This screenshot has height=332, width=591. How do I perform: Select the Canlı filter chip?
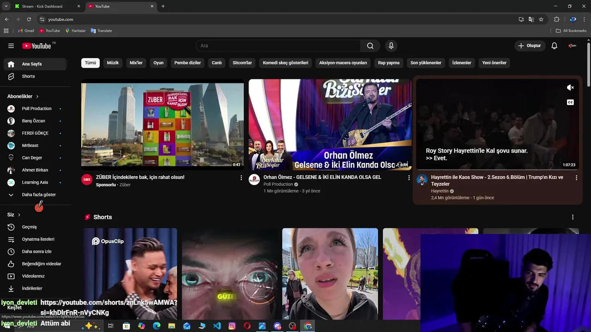[217, 63]
